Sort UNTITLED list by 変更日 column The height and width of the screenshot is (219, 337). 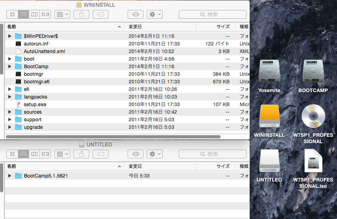pyautogui.click(x=160, y=166)
